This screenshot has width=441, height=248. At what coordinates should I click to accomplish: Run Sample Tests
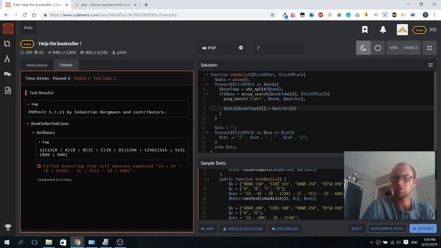387,229
